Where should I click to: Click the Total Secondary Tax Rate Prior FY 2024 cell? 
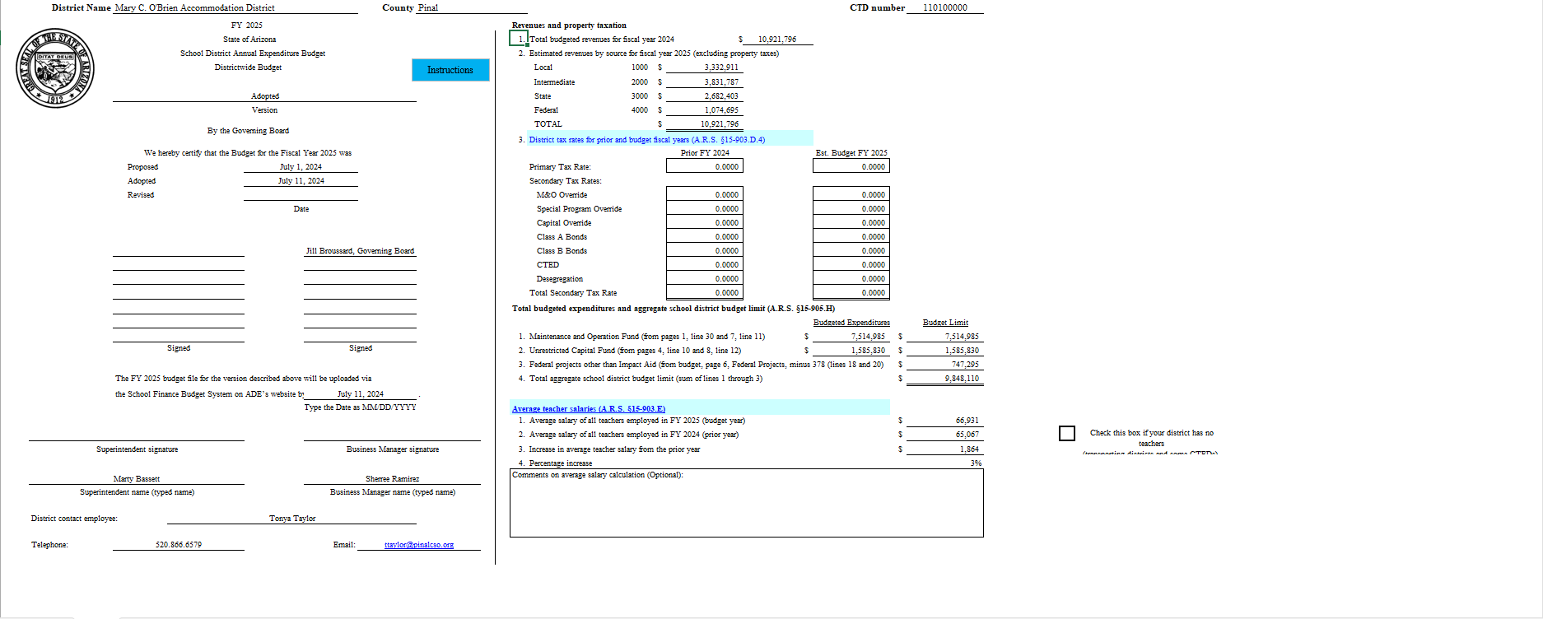point(704,292)
